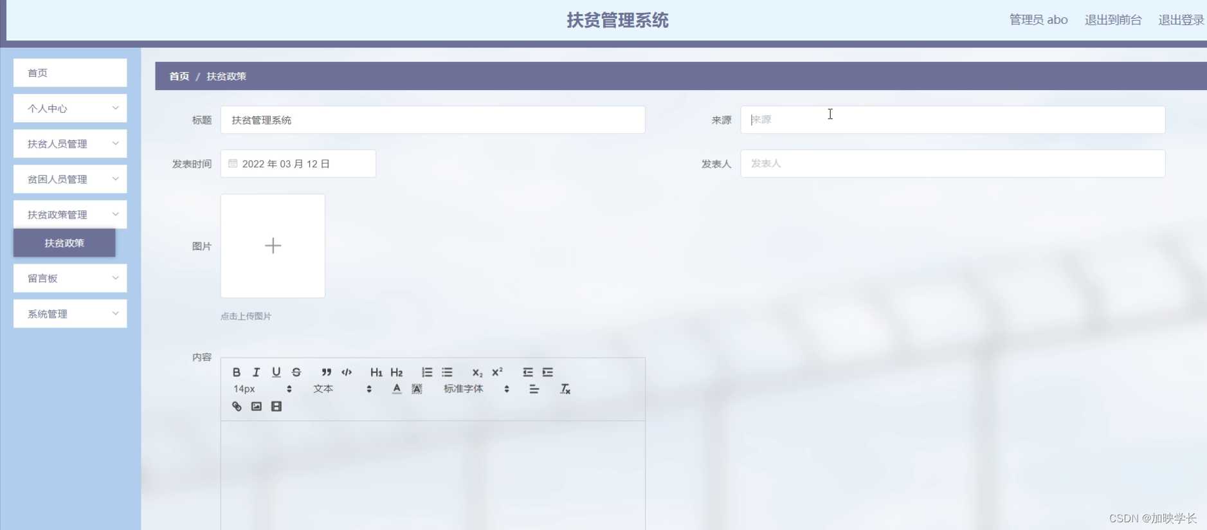Toggle strikethrough formatting in editor
Image resolution: width=1207 pixels, height=530 pixels.
tap(296, 372)
